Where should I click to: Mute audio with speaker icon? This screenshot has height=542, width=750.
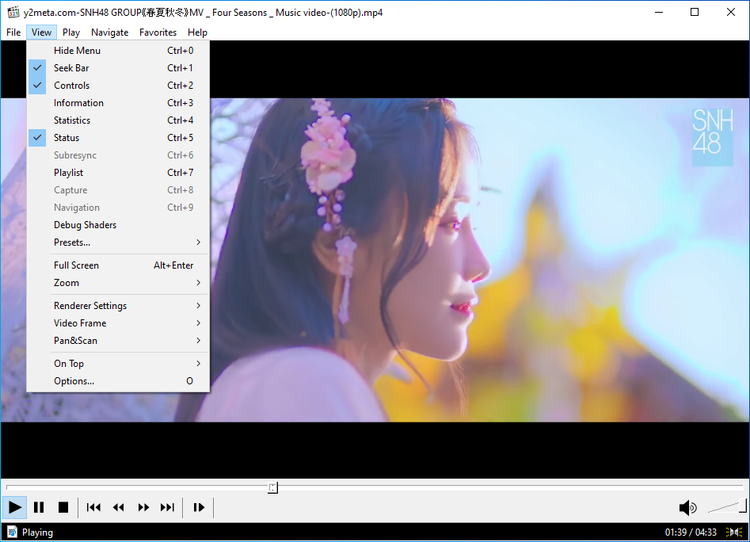coord(687,508)
